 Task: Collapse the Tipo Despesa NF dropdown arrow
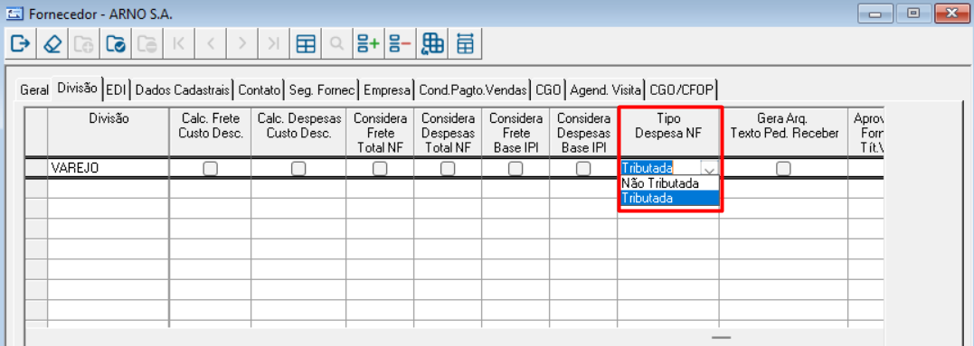[x=709, y=168]
